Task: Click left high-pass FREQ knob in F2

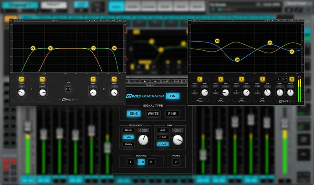Action: coord(22,93)
